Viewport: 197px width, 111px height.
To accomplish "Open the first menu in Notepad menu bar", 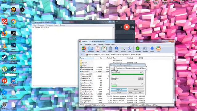I will point(34,25).
